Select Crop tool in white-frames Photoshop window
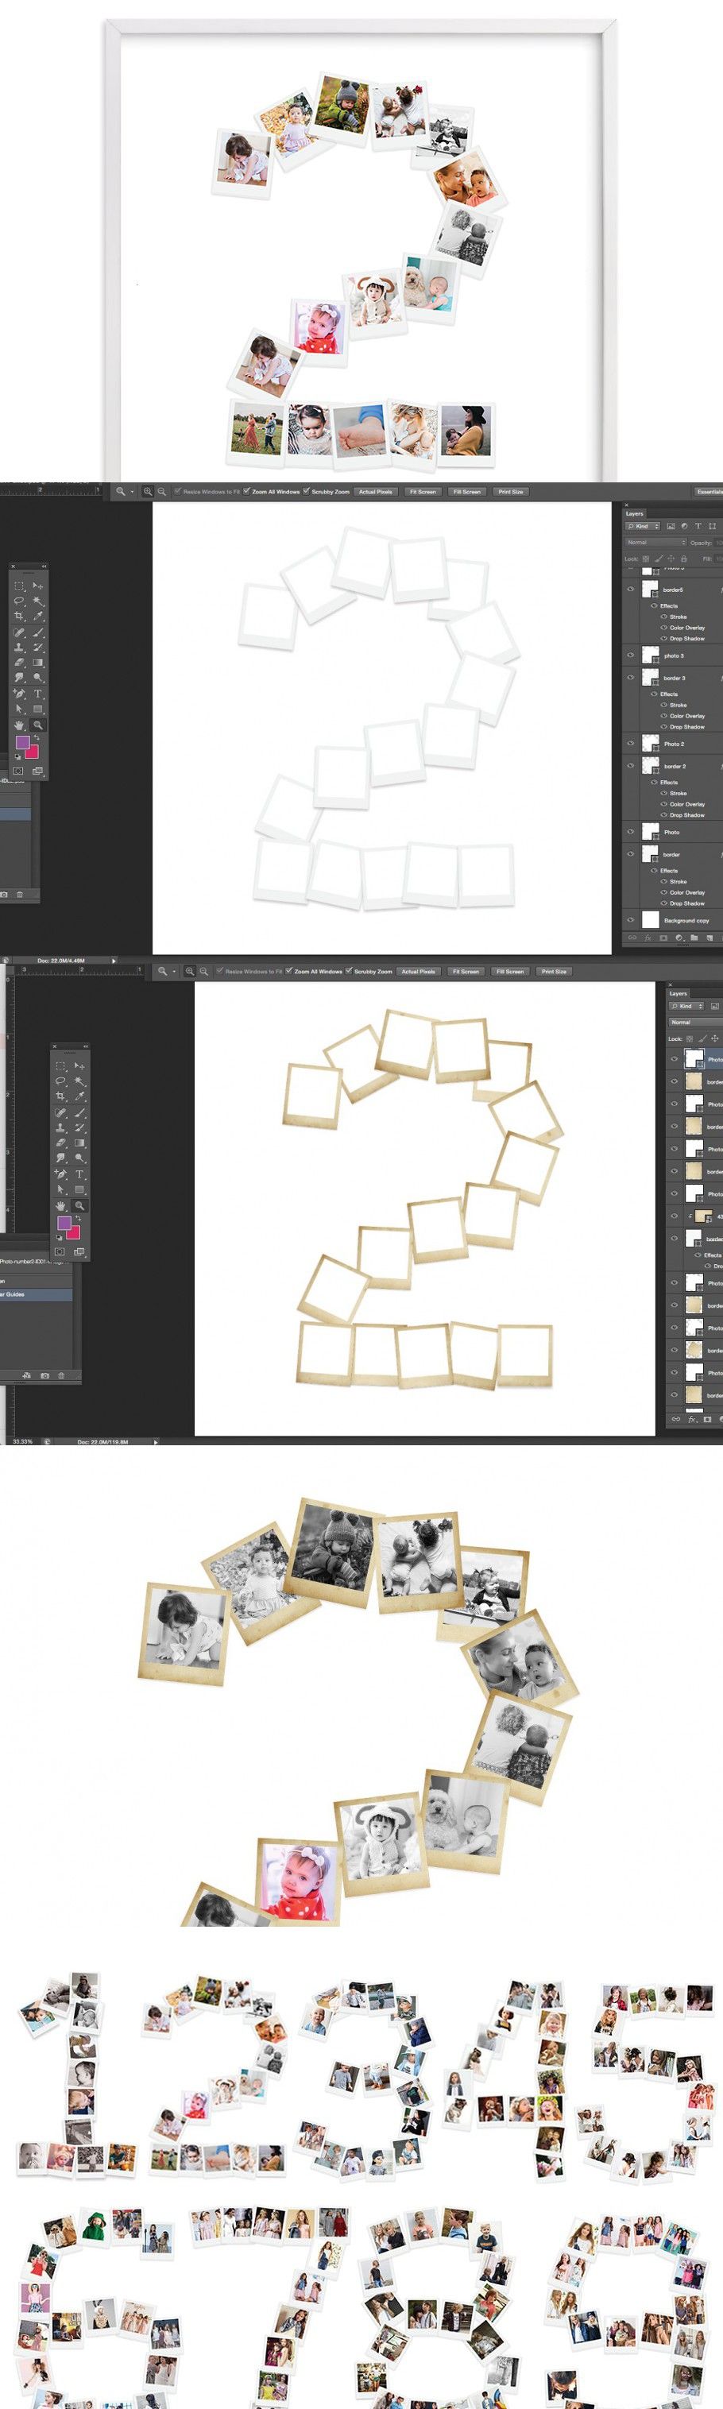This screenshot has width=723, height=2409. coord(19,617)
